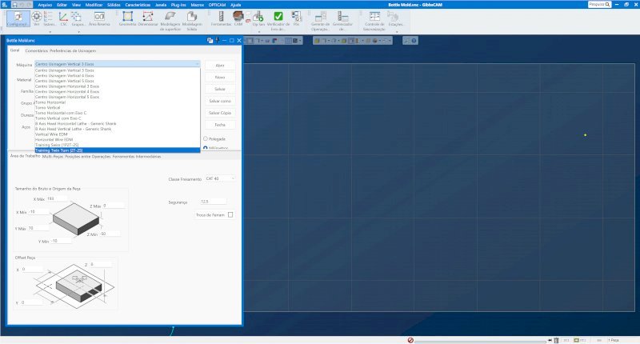This screenshot has width=640, height=344.
Task: Click the Abrir button
Action: [x=220, y=66]
